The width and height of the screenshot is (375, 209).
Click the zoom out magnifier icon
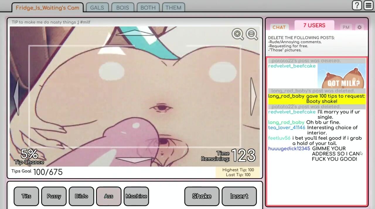click(x=252, y=34)
